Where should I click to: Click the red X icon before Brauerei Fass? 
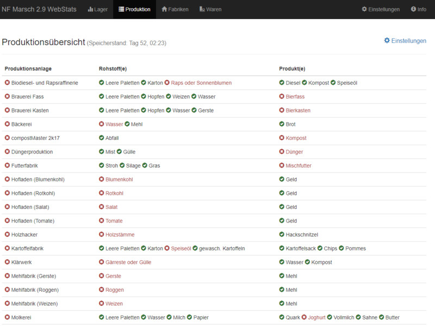(7, 96)
